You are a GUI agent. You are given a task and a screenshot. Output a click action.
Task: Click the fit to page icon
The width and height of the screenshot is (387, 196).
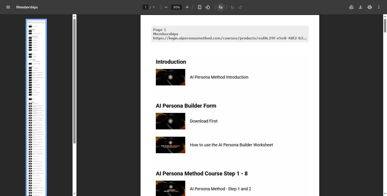point(200,7)
